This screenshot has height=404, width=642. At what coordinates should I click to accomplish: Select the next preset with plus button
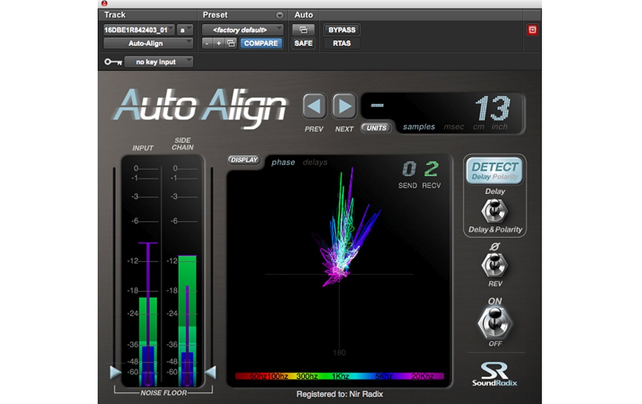(x=219, y=43)
